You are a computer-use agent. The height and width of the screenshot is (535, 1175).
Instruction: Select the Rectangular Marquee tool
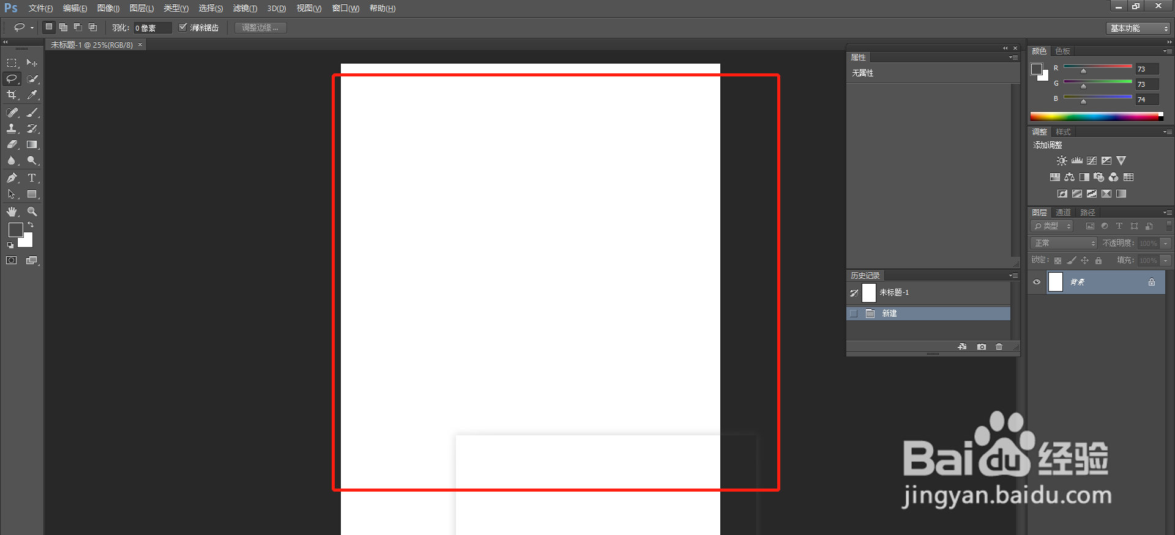(x=12, y=63)
